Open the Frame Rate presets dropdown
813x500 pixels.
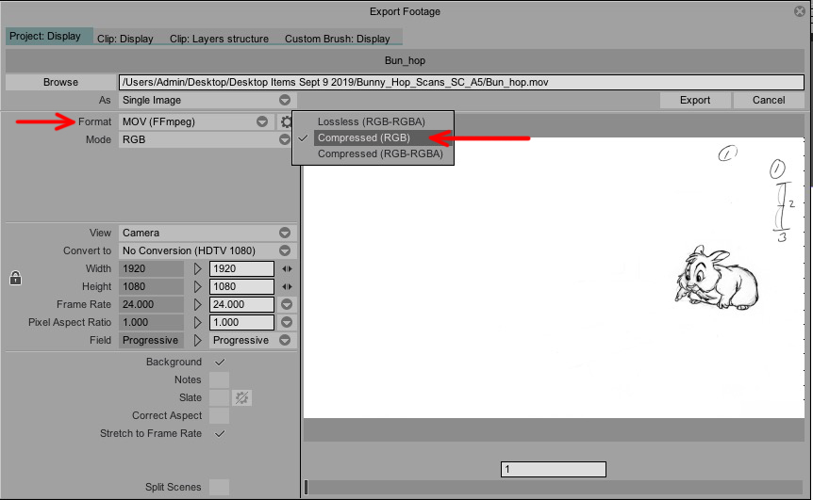[x=287, y=304]
